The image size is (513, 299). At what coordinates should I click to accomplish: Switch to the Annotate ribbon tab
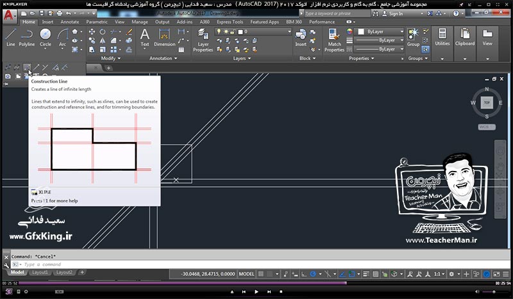coord(70,22)
